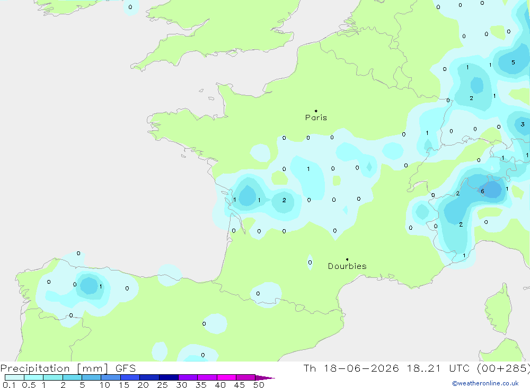Click the legend label '0.1'

click(9, 385)
